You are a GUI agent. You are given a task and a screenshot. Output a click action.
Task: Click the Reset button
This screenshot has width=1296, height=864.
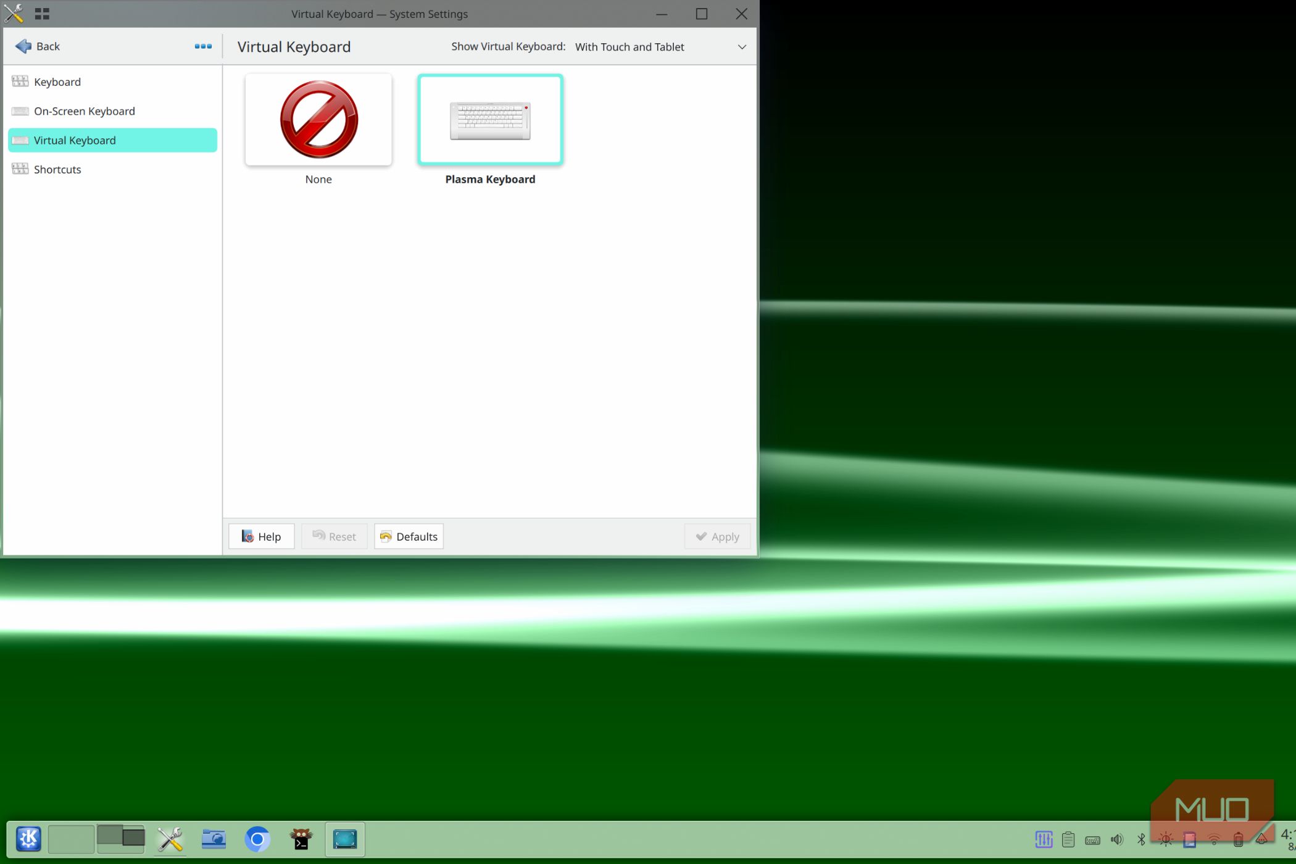[x=334, y=536]
